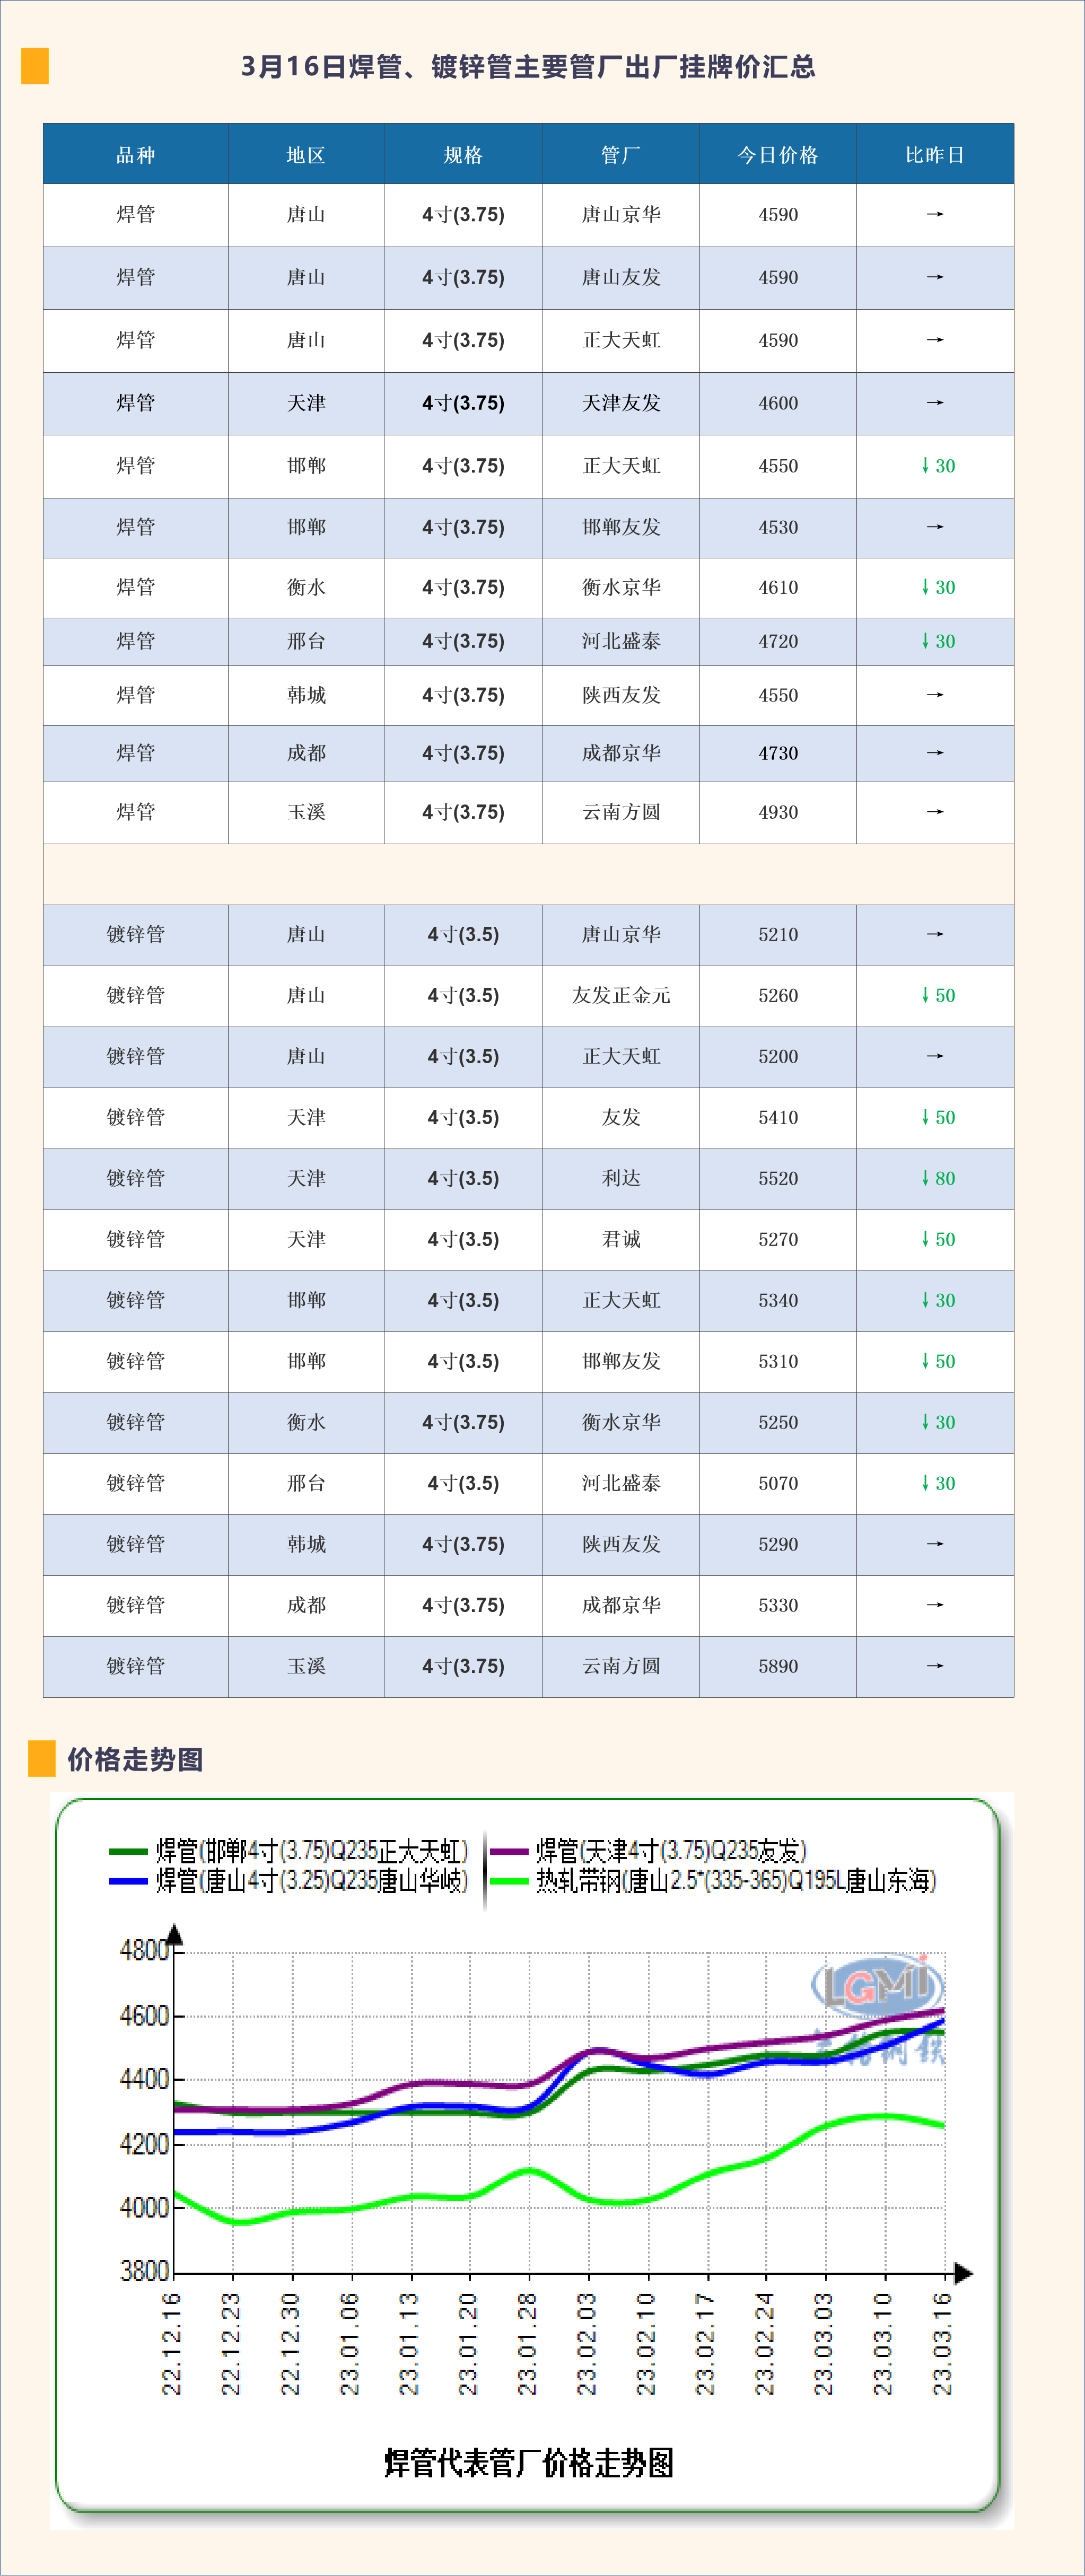
Task: Click the right arrow in the 5890 price row
Action: pos(935,1666)
